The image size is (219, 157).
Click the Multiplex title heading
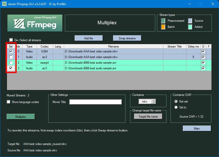coord(107,23)
